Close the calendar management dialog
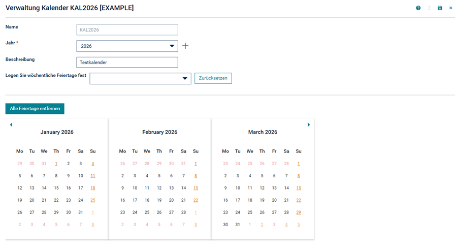This screenshot has width=457, height=249. point(450,8)
